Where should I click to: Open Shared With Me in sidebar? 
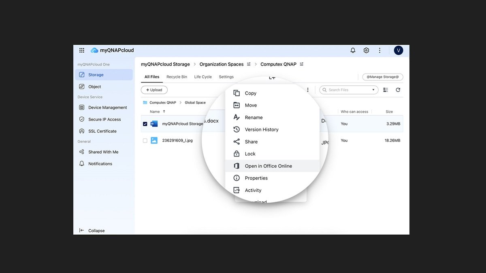point(104,152)
